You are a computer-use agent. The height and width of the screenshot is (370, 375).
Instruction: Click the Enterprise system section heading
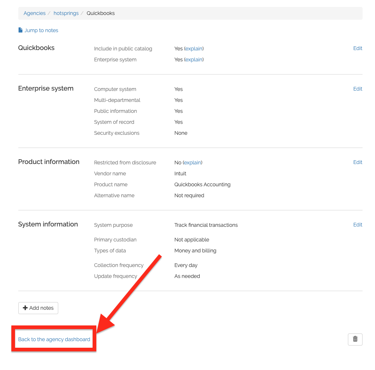click(x=46, y=88)
